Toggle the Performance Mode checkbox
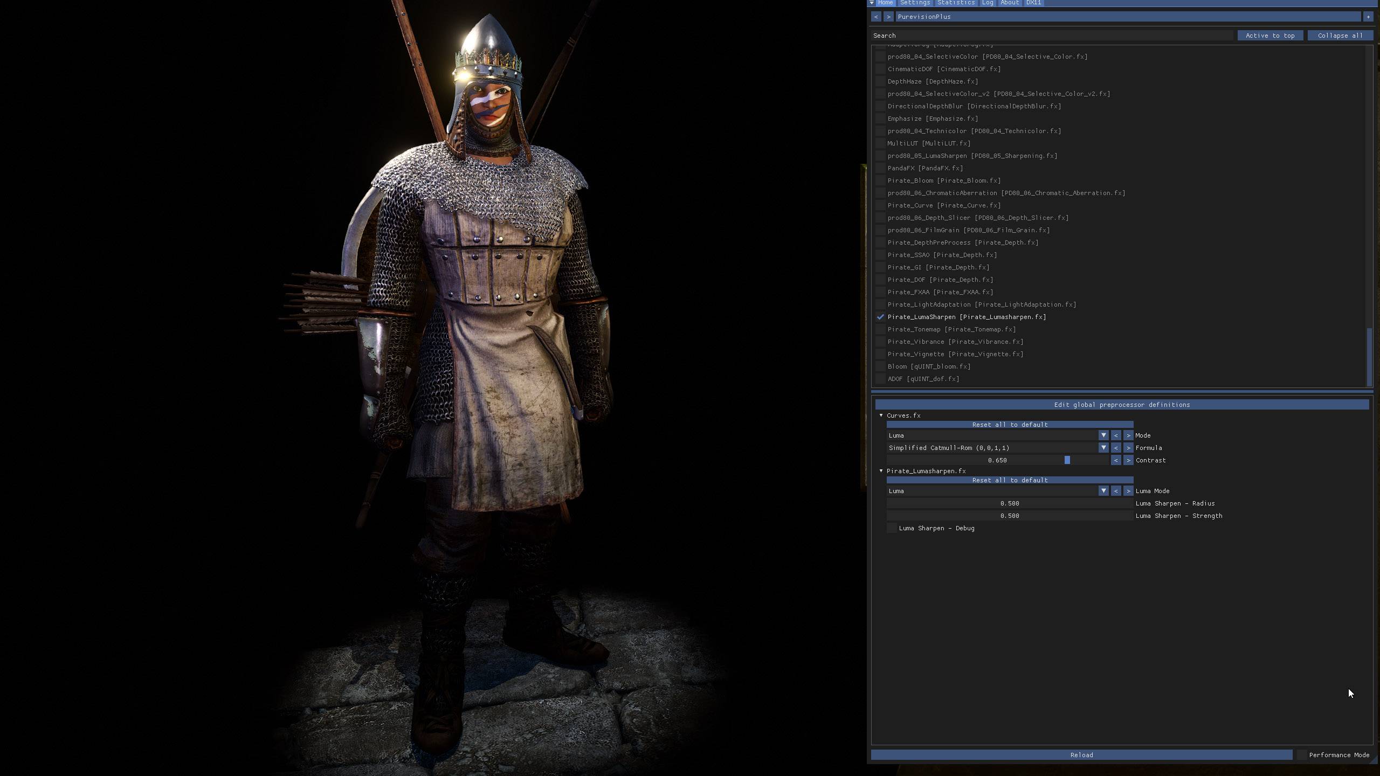The image size is (1380, 776). [x=1302, y=755]
